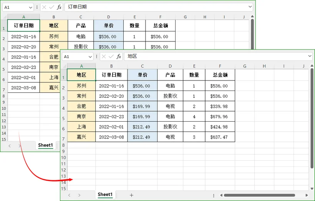Expand the formula bar in front window

(310, 56)
